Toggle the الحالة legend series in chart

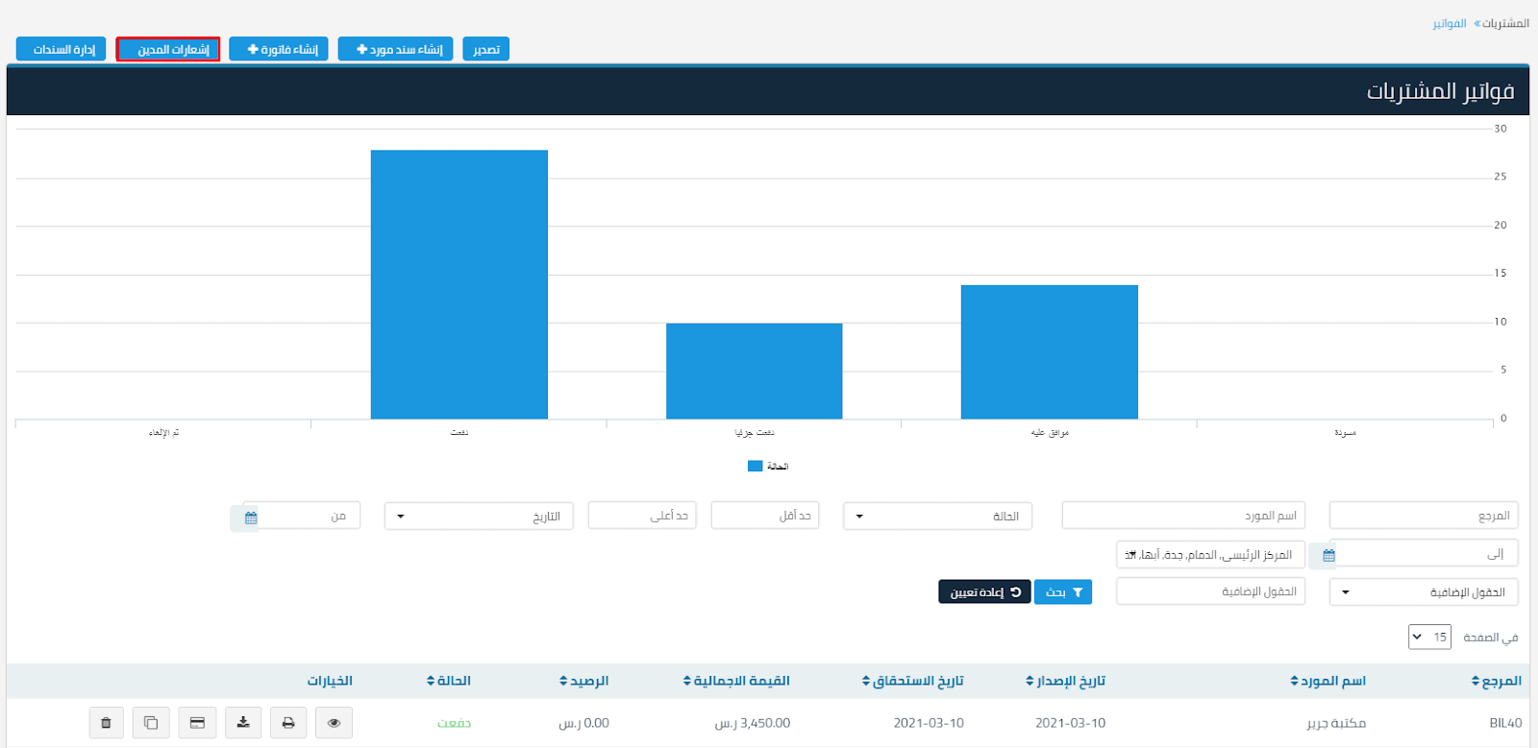pos(768,467)
